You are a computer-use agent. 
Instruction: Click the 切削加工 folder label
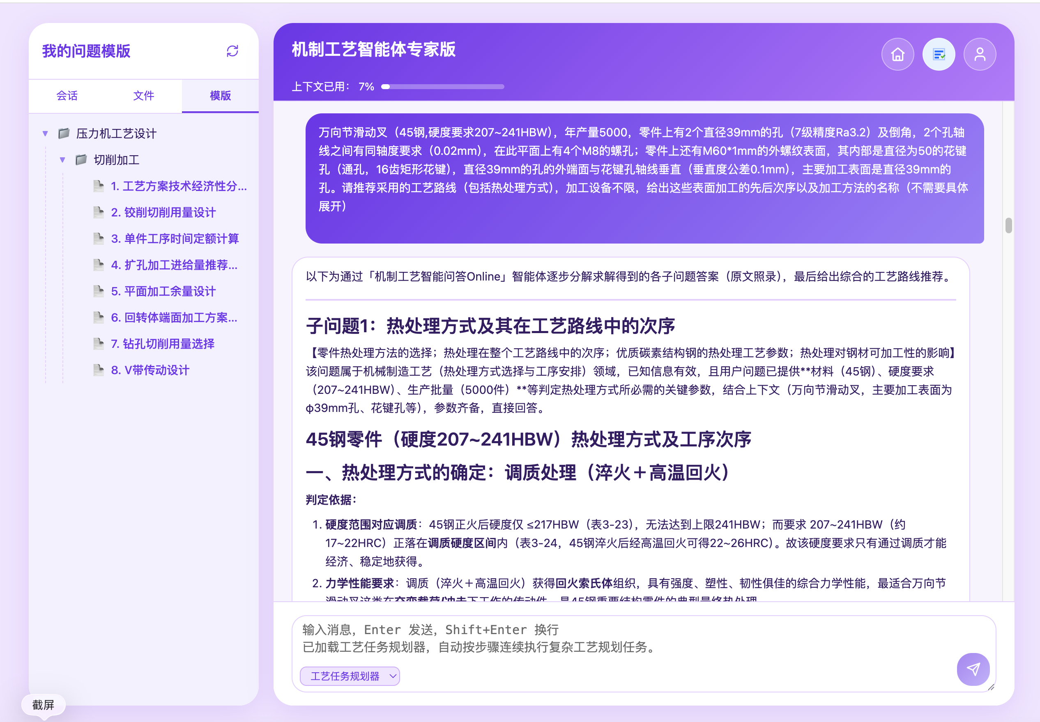tap(117, 160)
